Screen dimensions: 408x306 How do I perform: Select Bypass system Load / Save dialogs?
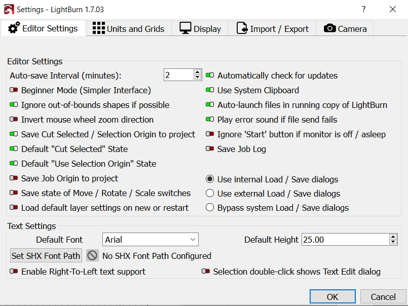pos(210,208)
